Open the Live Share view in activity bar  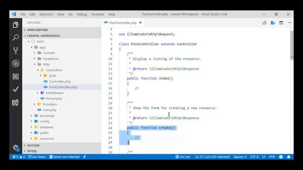coord(16,102)
